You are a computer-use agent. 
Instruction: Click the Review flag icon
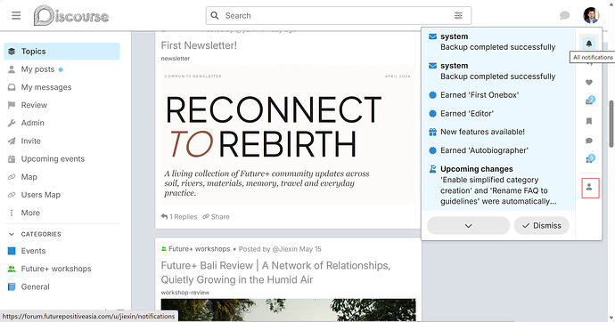pyautogui.click(x=12, y=105)
